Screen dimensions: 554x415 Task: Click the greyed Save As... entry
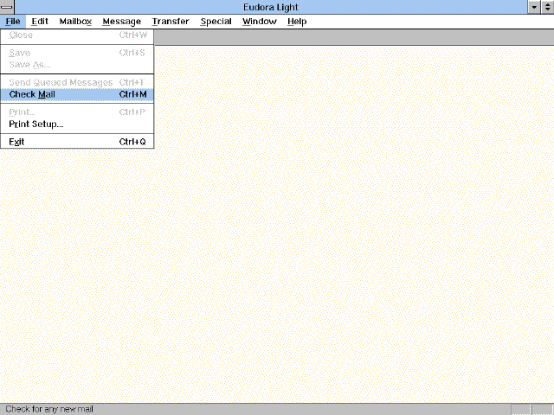click(77, 65)
